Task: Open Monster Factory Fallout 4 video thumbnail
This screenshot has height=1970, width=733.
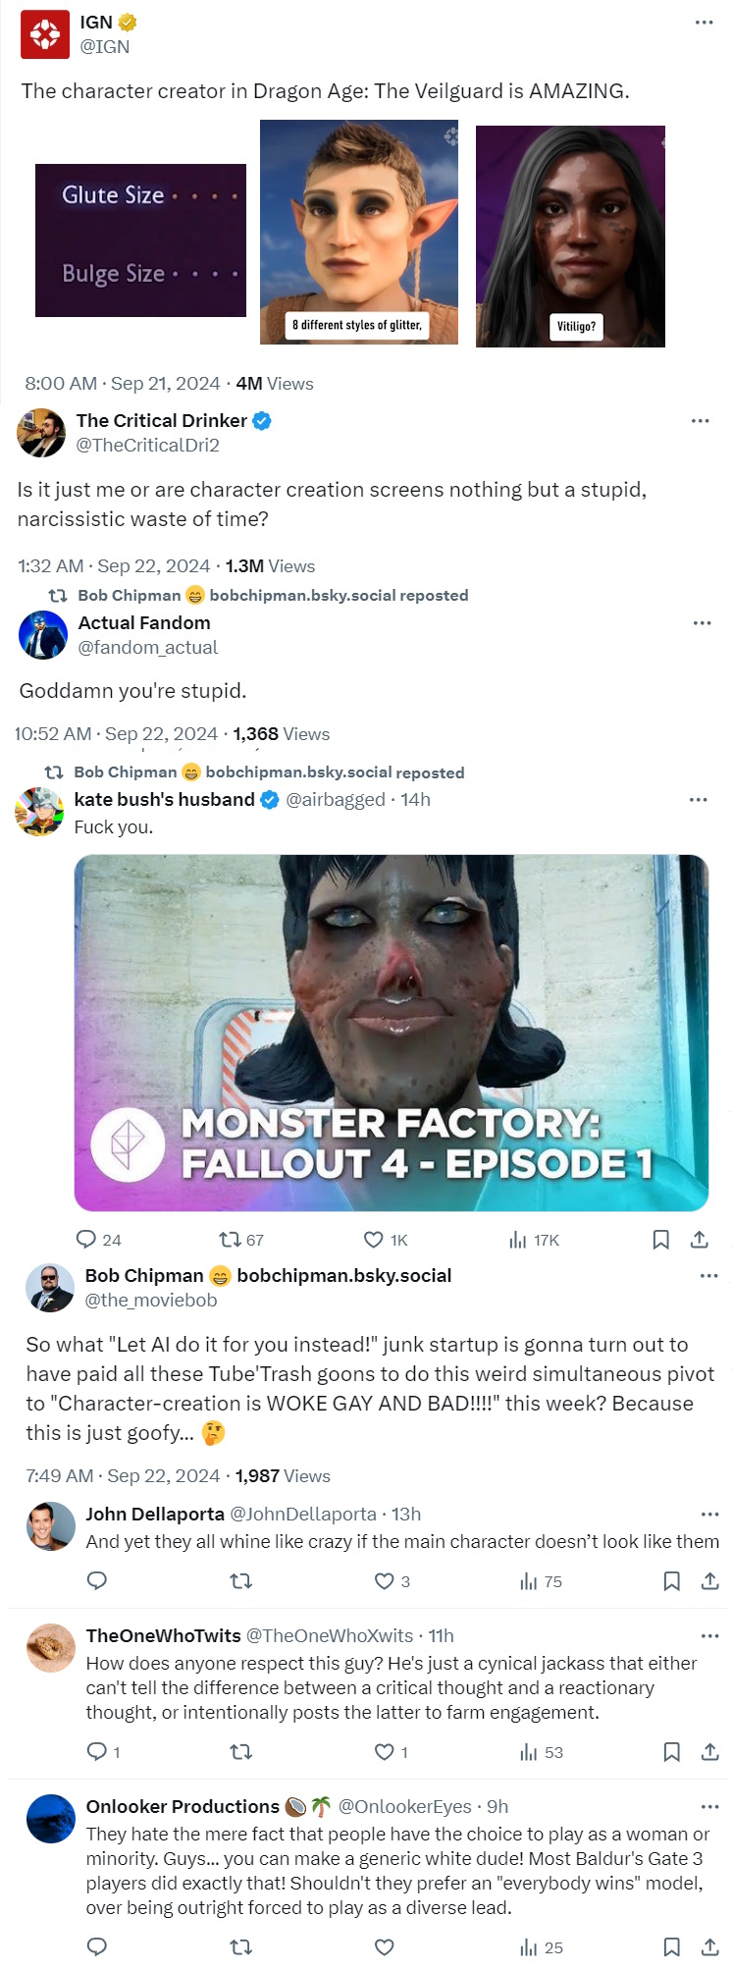Action: coord(392,1033)
